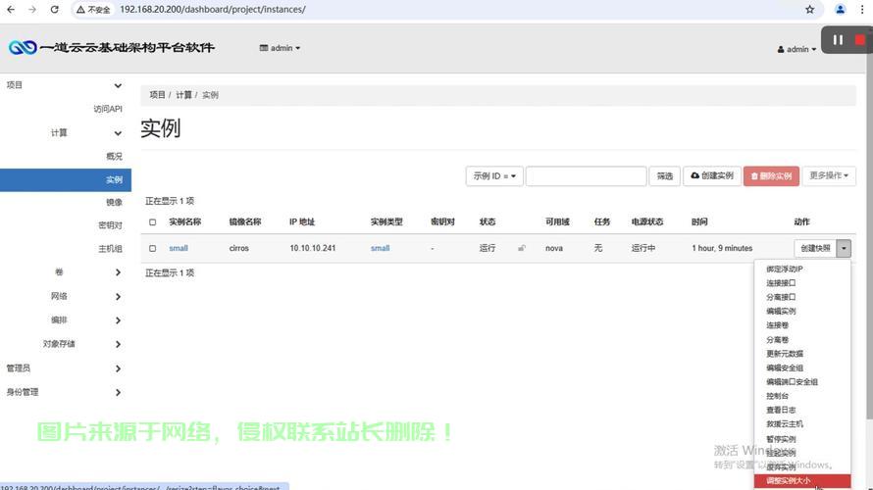Select 控制台 from the action menu
This screenshot has height=490, width=873.
[777, 396]
